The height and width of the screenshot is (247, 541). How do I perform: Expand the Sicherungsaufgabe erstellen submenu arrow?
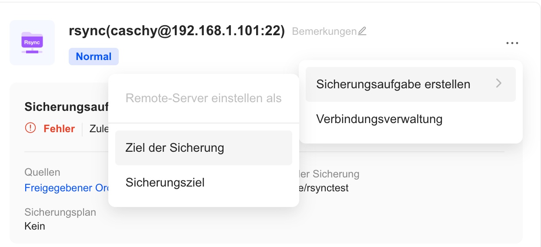tap(499, 83)
